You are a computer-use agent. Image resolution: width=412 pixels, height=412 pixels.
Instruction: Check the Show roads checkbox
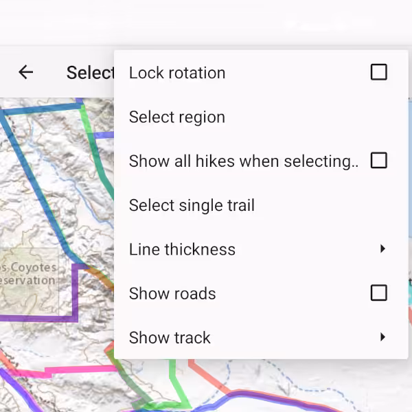pos(378,293)
